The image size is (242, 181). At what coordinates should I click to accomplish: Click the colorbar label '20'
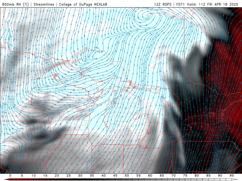point(57,176)
